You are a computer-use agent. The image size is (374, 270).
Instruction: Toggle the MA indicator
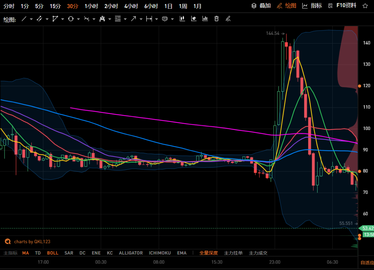tap(26, 253)
